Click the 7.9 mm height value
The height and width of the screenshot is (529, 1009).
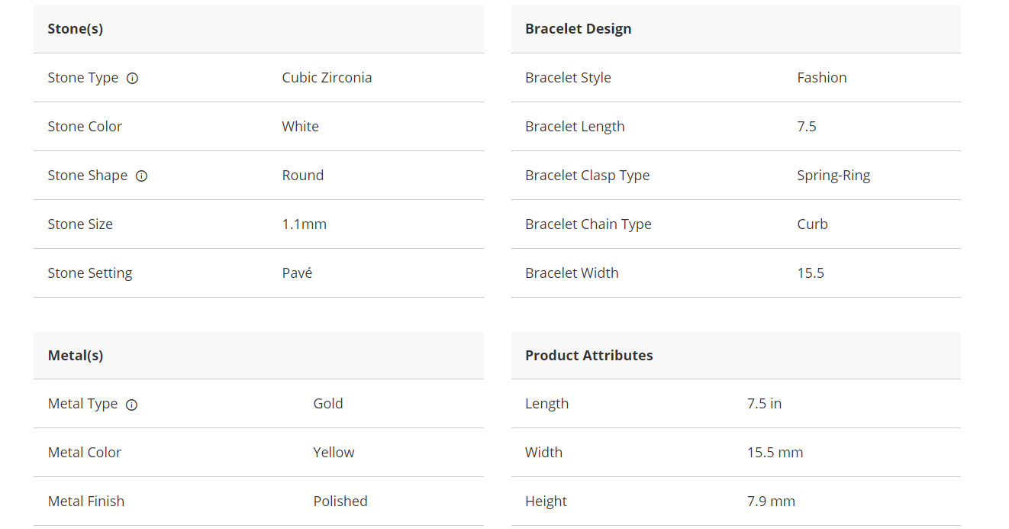click(x=771, y=501)
